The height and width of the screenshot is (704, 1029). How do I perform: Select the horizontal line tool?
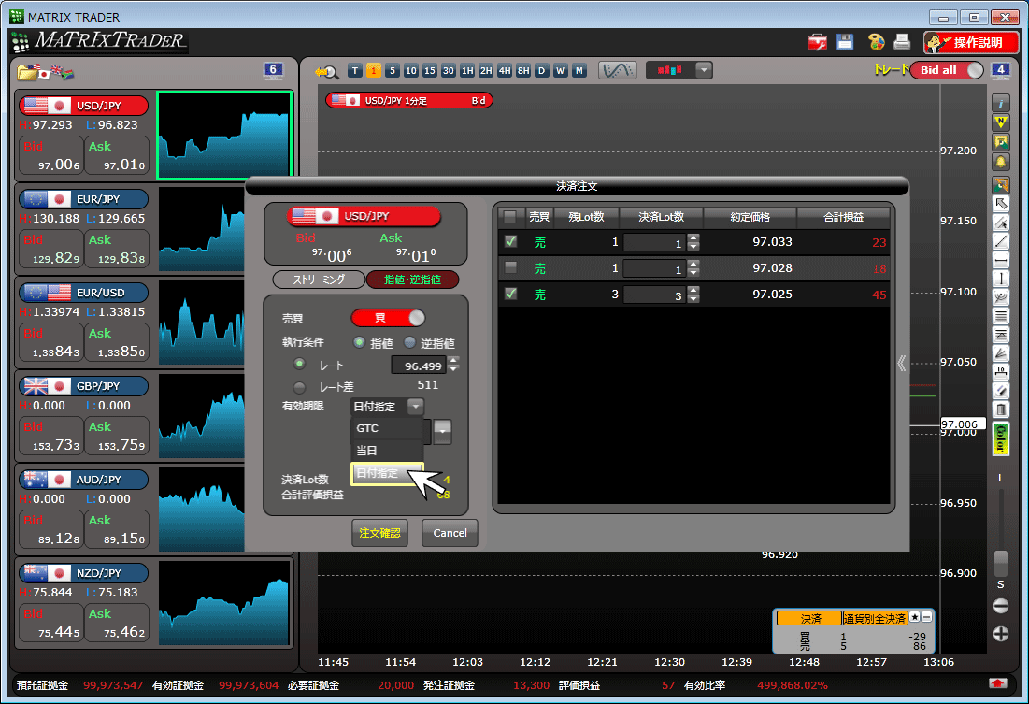[1000, 261]
